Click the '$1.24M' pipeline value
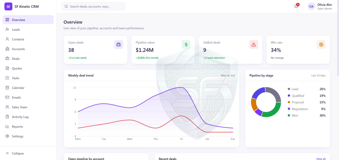The height and width of the screenshot is (160, 339). (x=145, y=50)
